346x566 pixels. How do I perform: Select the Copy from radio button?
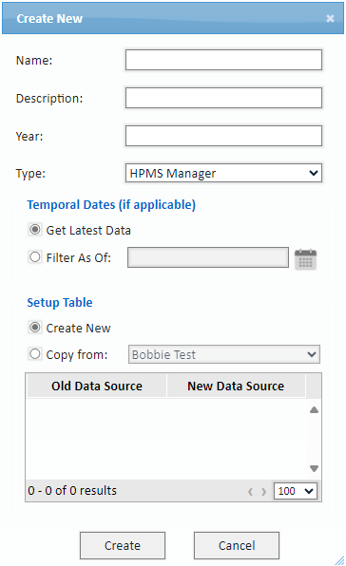[35, 353]
